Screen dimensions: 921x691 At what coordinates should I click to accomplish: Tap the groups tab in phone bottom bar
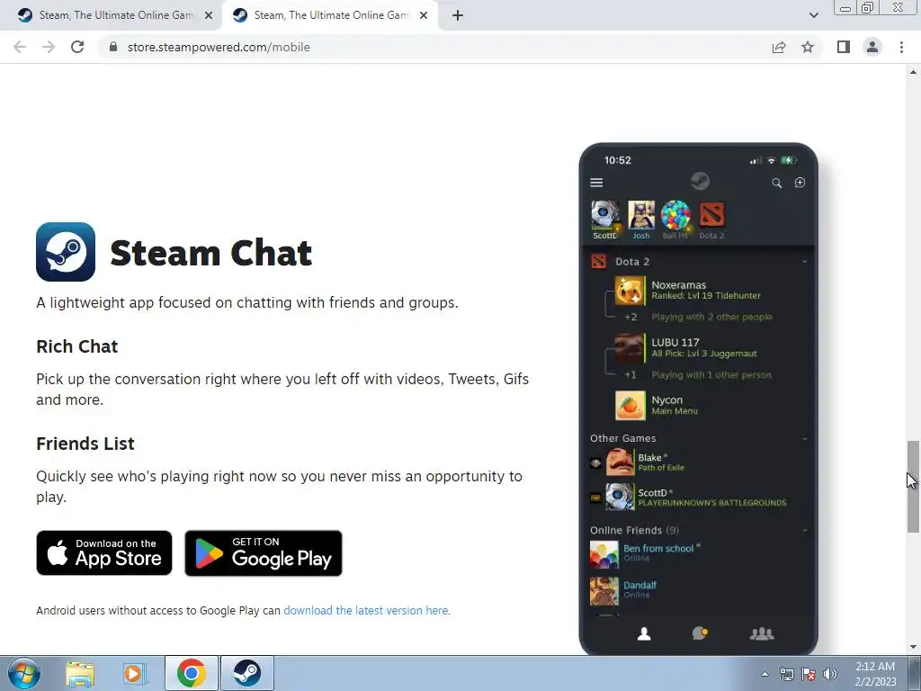[x=762, y=633]
